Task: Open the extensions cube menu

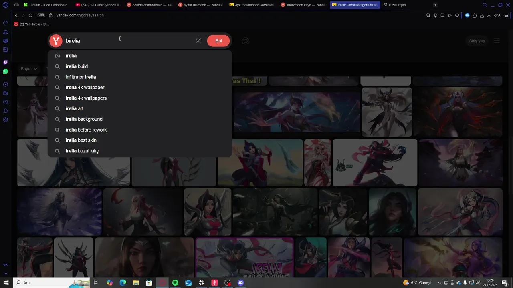Action: tap(475, 15)
